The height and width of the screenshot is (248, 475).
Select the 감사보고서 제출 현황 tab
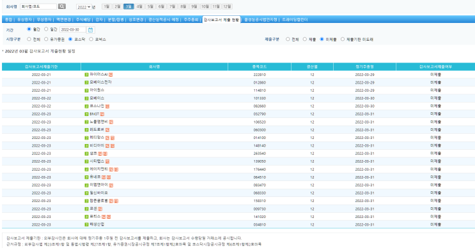(x=221, y=20)
